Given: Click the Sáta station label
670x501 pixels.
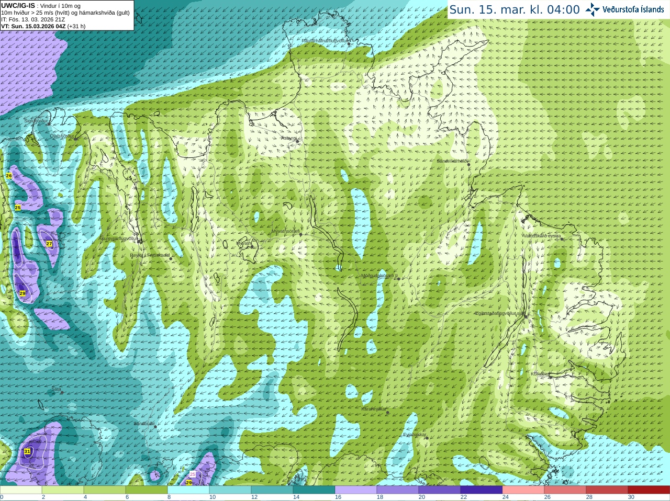Looking at the screenshot, I should [57, 389].
